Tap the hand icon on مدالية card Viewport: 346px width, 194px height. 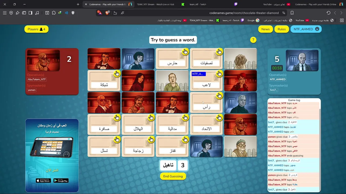coord(185,117)
